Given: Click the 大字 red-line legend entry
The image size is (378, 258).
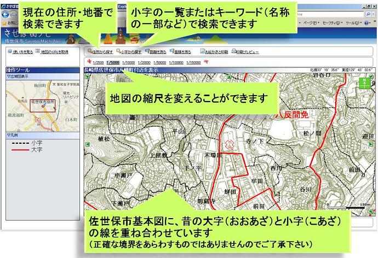Looking at the screenshot, I should [x=27, y=150].
